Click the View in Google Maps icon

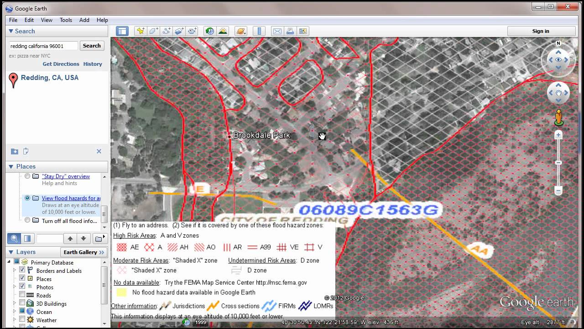click(x=302, y=31)
